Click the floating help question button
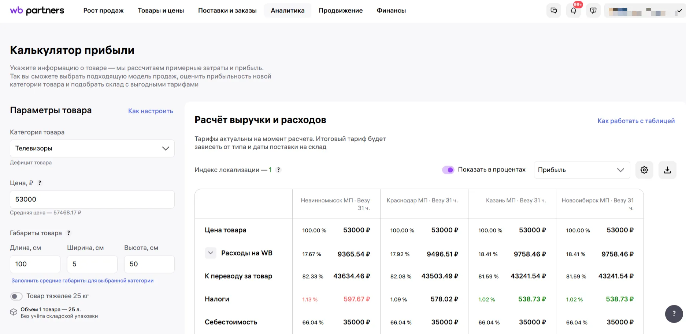 point(674,314)
